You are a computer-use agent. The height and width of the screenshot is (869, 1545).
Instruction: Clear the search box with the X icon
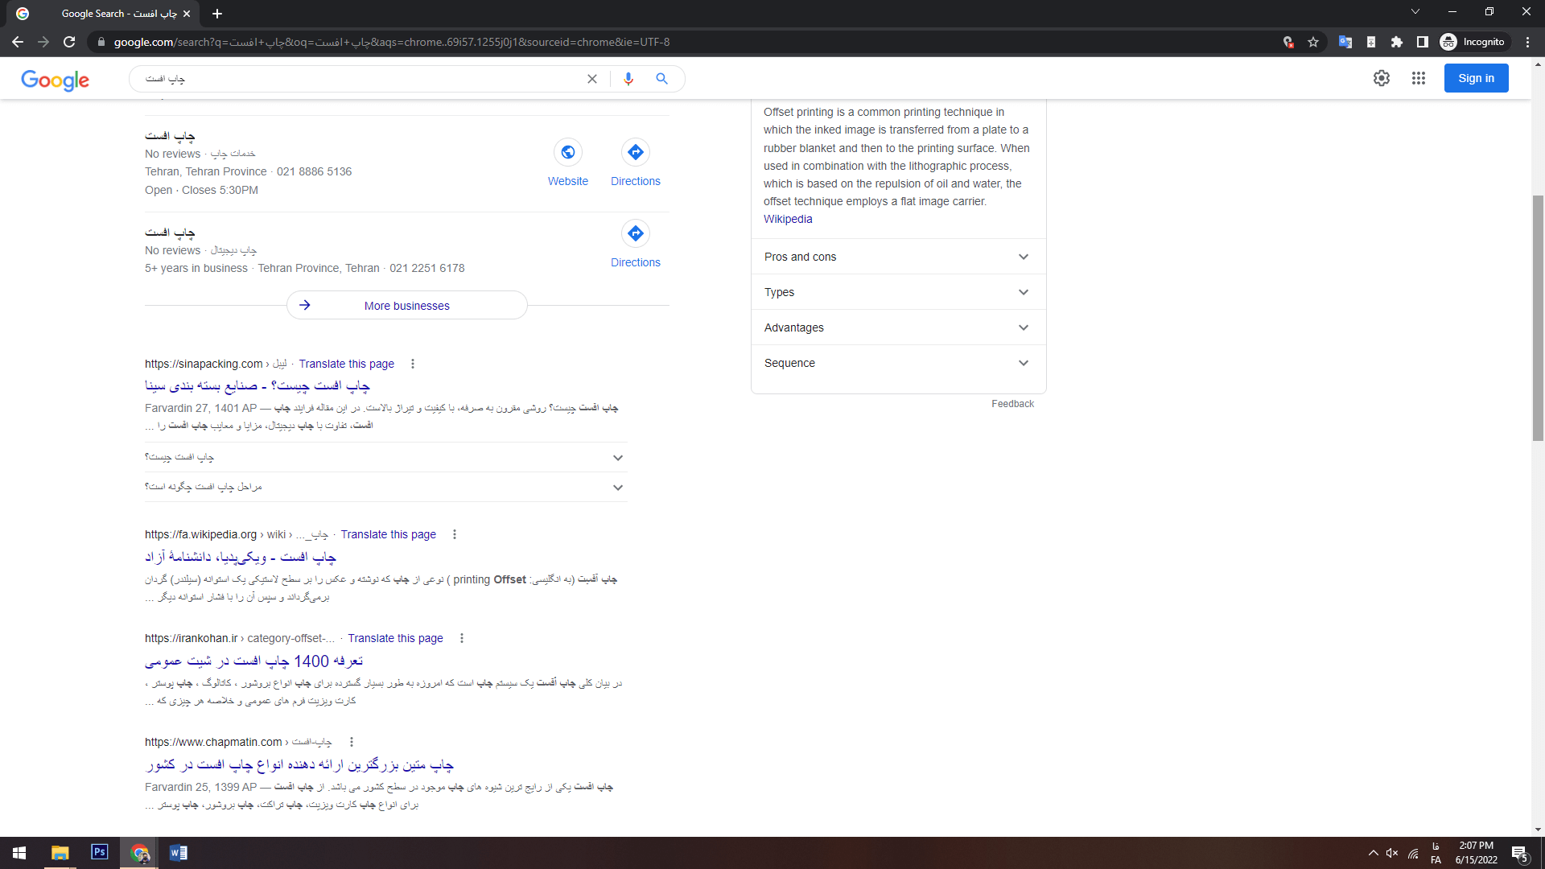(591, 79)
